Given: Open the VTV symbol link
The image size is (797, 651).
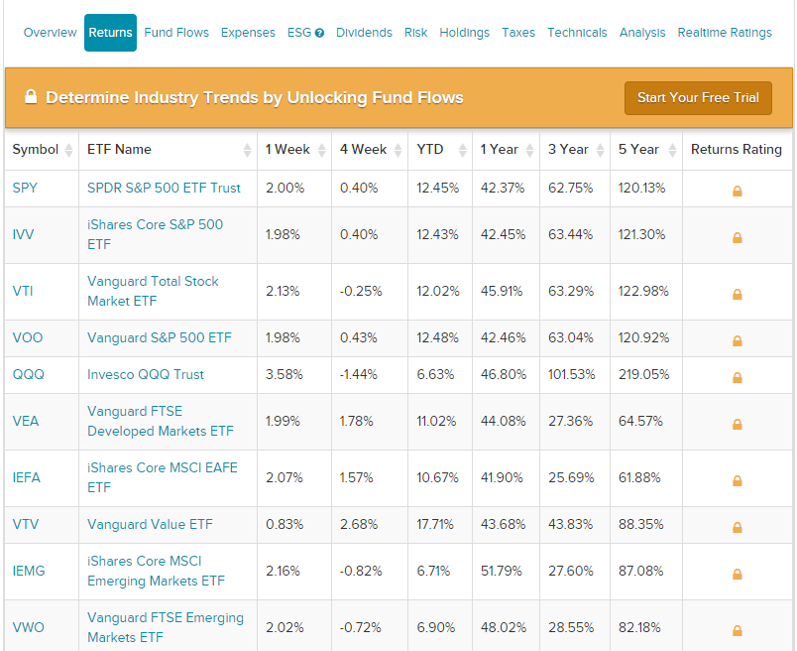Looking at the screenshot, I should pos(26,524).
